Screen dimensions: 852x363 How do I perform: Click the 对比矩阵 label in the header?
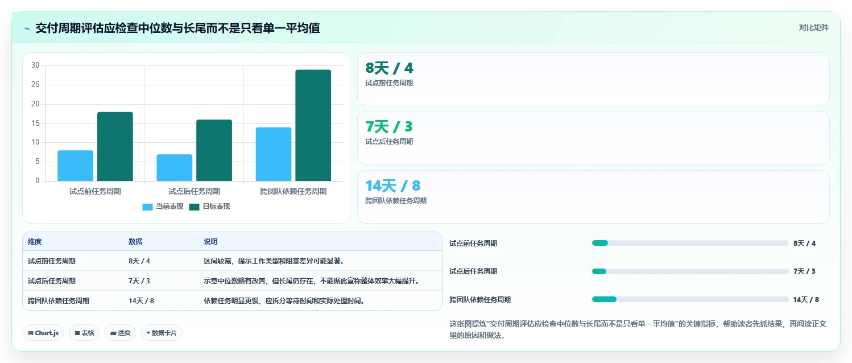pos(813,27)
